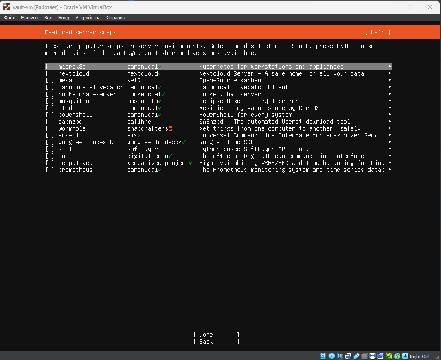This screenshot has width=441, height=360.
Task: Open the Устройства menu
Action: tap(88, 18)
